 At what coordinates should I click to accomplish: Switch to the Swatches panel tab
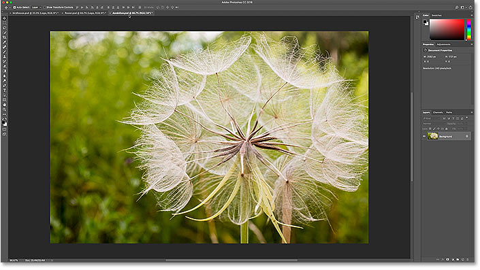point(436,15)
